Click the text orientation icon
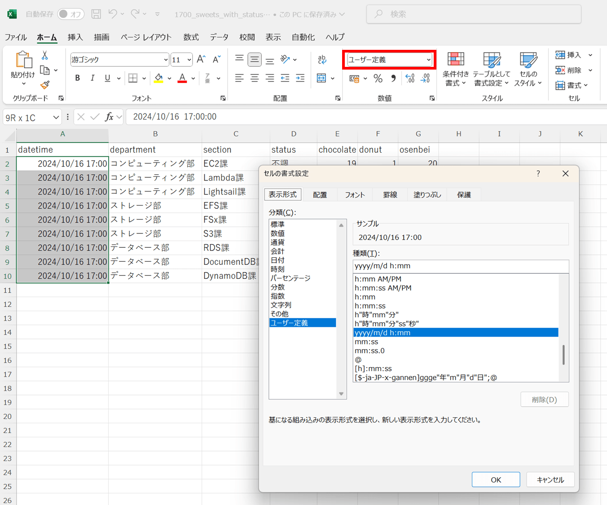Image resolution: width=607 pixels, height=505 pixels. pyautogui.click(x=285, y=59)
